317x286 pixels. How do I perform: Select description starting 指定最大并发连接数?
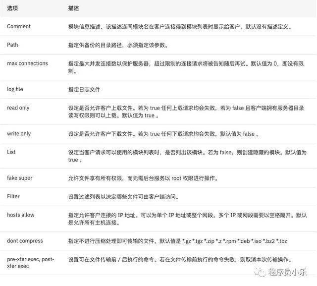point(186,67)
